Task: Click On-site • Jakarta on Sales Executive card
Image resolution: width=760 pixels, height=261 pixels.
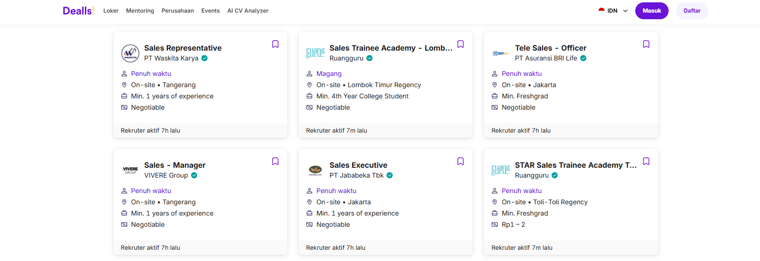Action: pyautogui.click(x=344, y=202)
